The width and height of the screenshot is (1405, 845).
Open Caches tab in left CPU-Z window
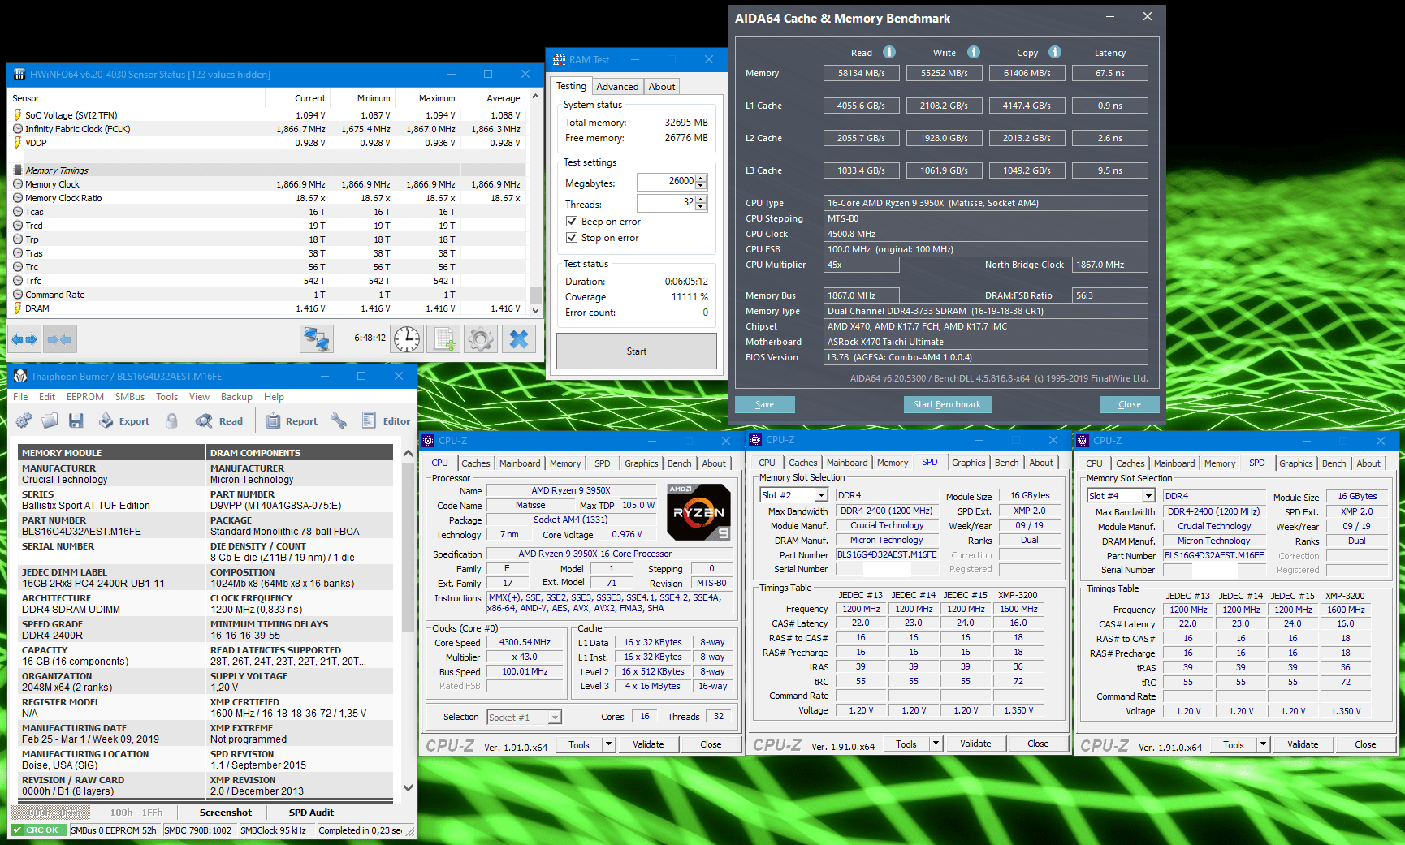(476, 463)
